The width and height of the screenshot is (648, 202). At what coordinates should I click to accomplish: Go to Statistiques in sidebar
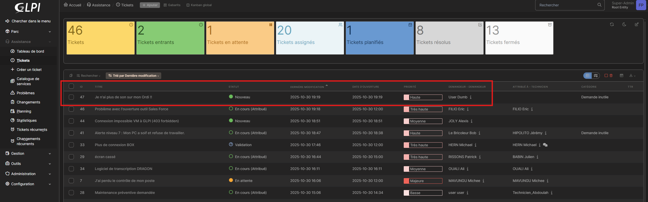pyautogui.click(x=26, y=120)
